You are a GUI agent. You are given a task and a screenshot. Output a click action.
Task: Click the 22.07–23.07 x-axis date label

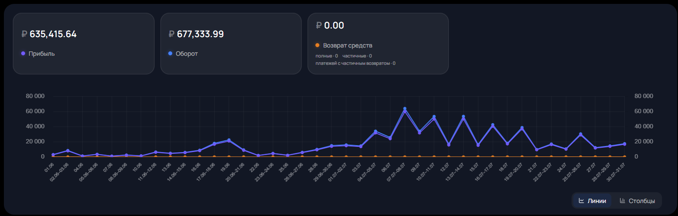point(543,172)
